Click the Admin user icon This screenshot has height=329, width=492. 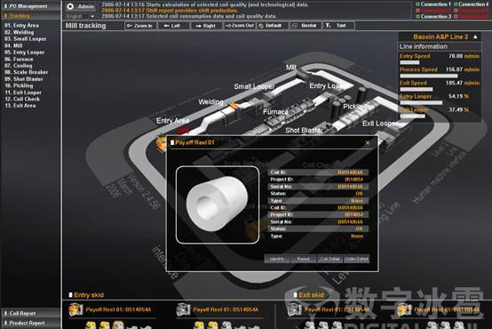pos(70,6)
